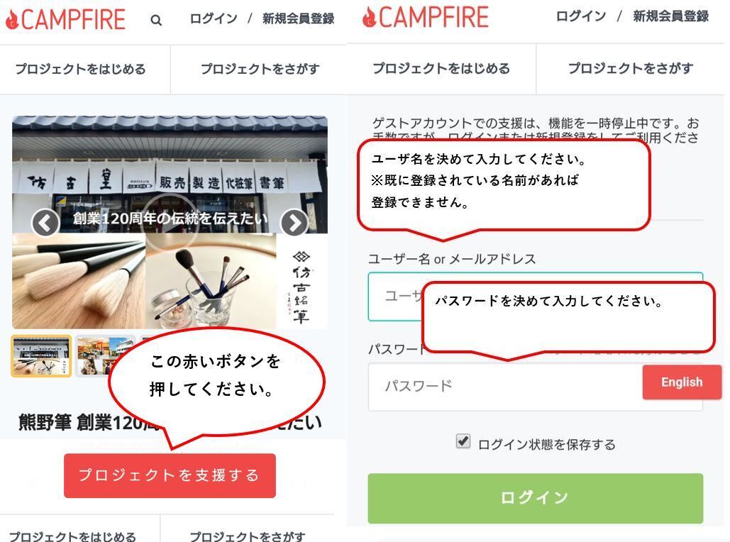Viewport: 730px width, 542px height.
Task: Open left プロジェクトをさがす tab
Action: pyautogui.click(x=259, y=70)
